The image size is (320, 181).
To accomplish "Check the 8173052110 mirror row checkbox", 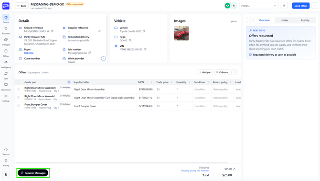I will [19, 98].
